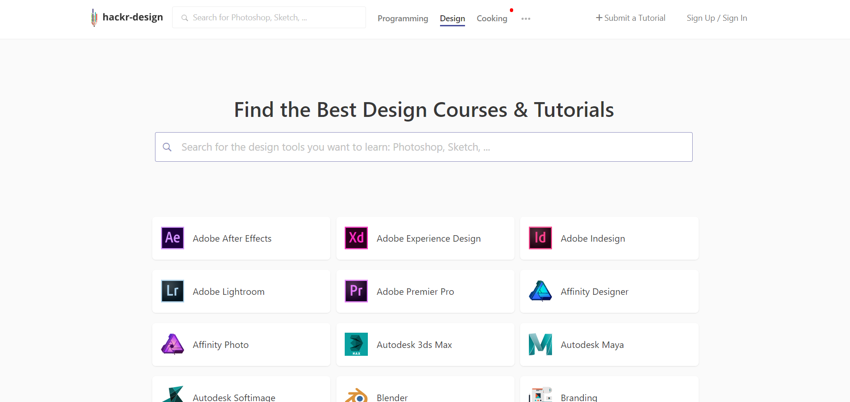Image resolution: width=850 pixels, height=402 pixels.
Task: Click the hackr-design pencil logo icon
Action: point(94,18)
